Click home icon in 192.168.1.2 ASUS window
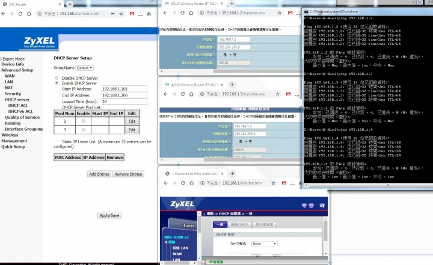The width and height of the screenshot is (433, 265). [191, 13]
